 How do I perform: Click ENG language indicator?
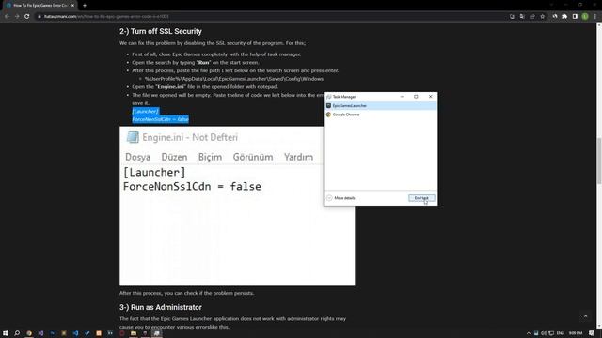click(561, 333)
